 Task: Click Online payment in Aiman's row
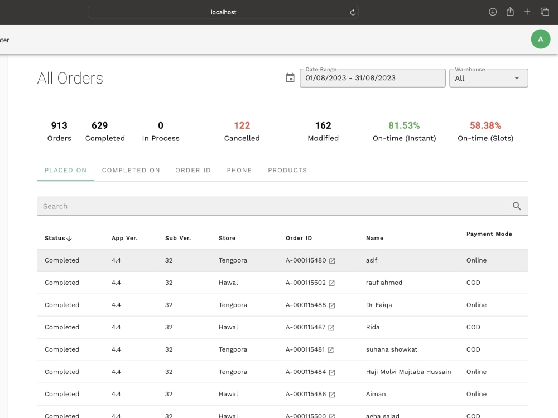476,394
